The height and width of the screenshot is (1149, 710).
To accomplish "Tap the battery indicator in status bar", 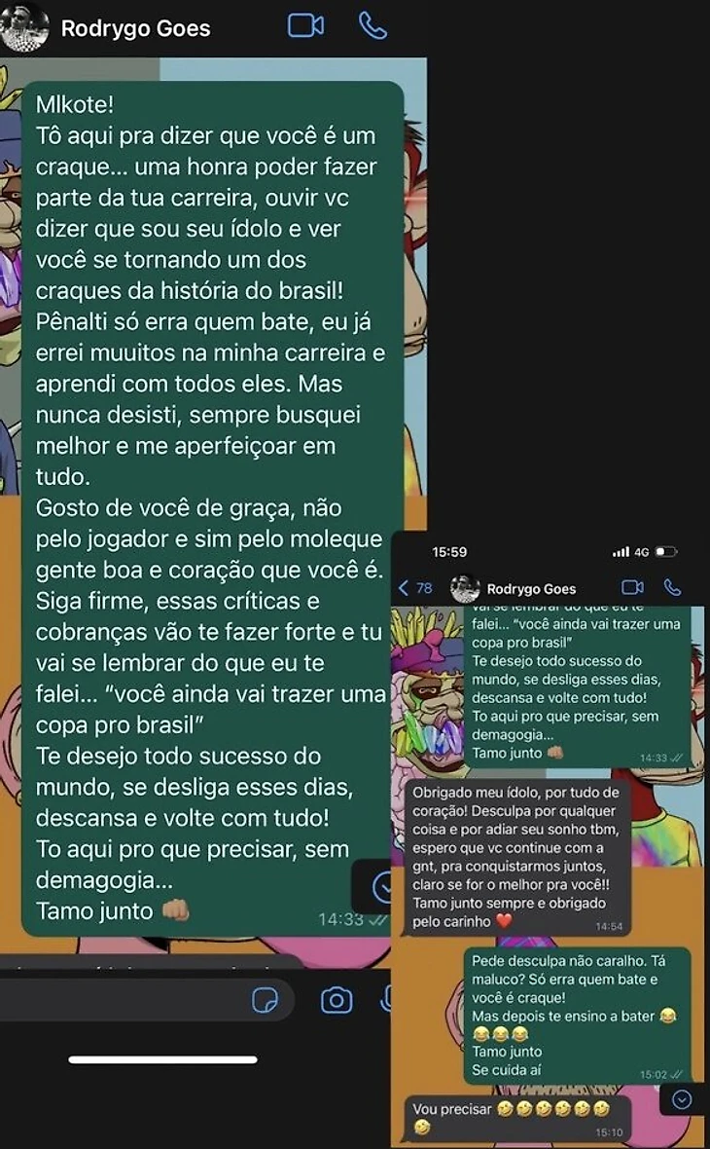I will click(x=665, y=552).
